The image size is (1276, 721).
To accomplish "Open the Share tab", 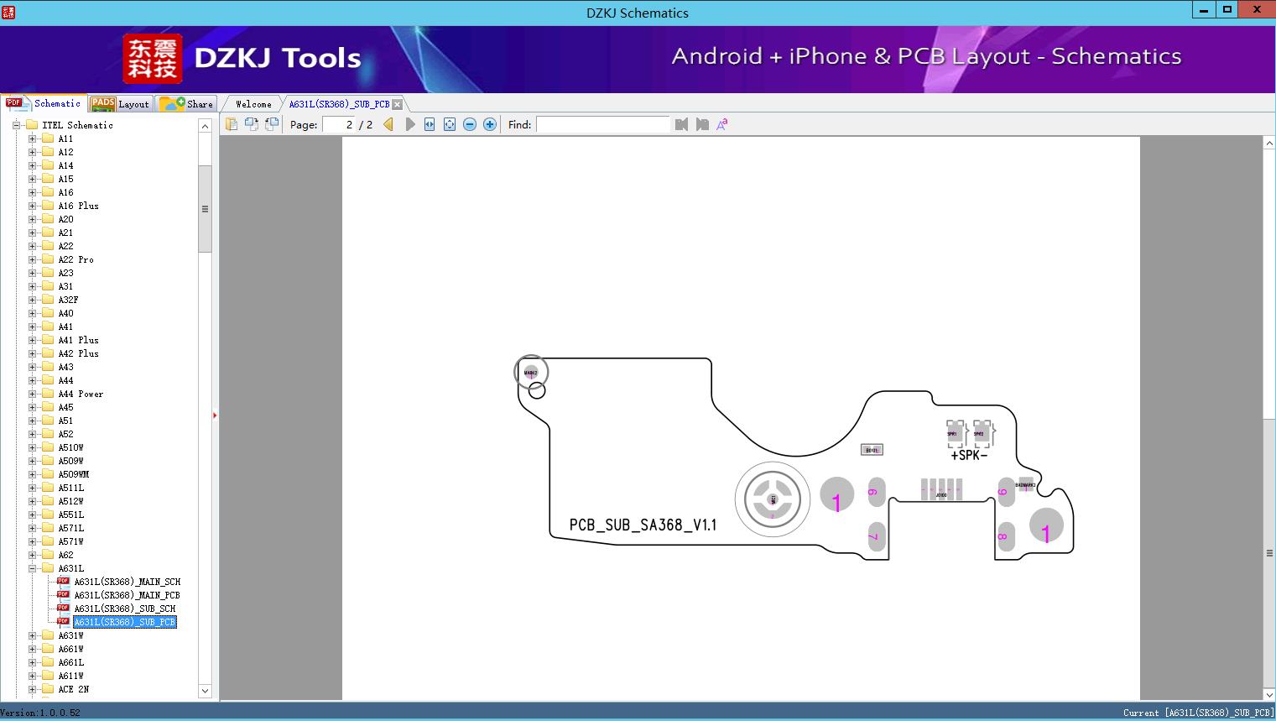I will (x=187, y=104).
